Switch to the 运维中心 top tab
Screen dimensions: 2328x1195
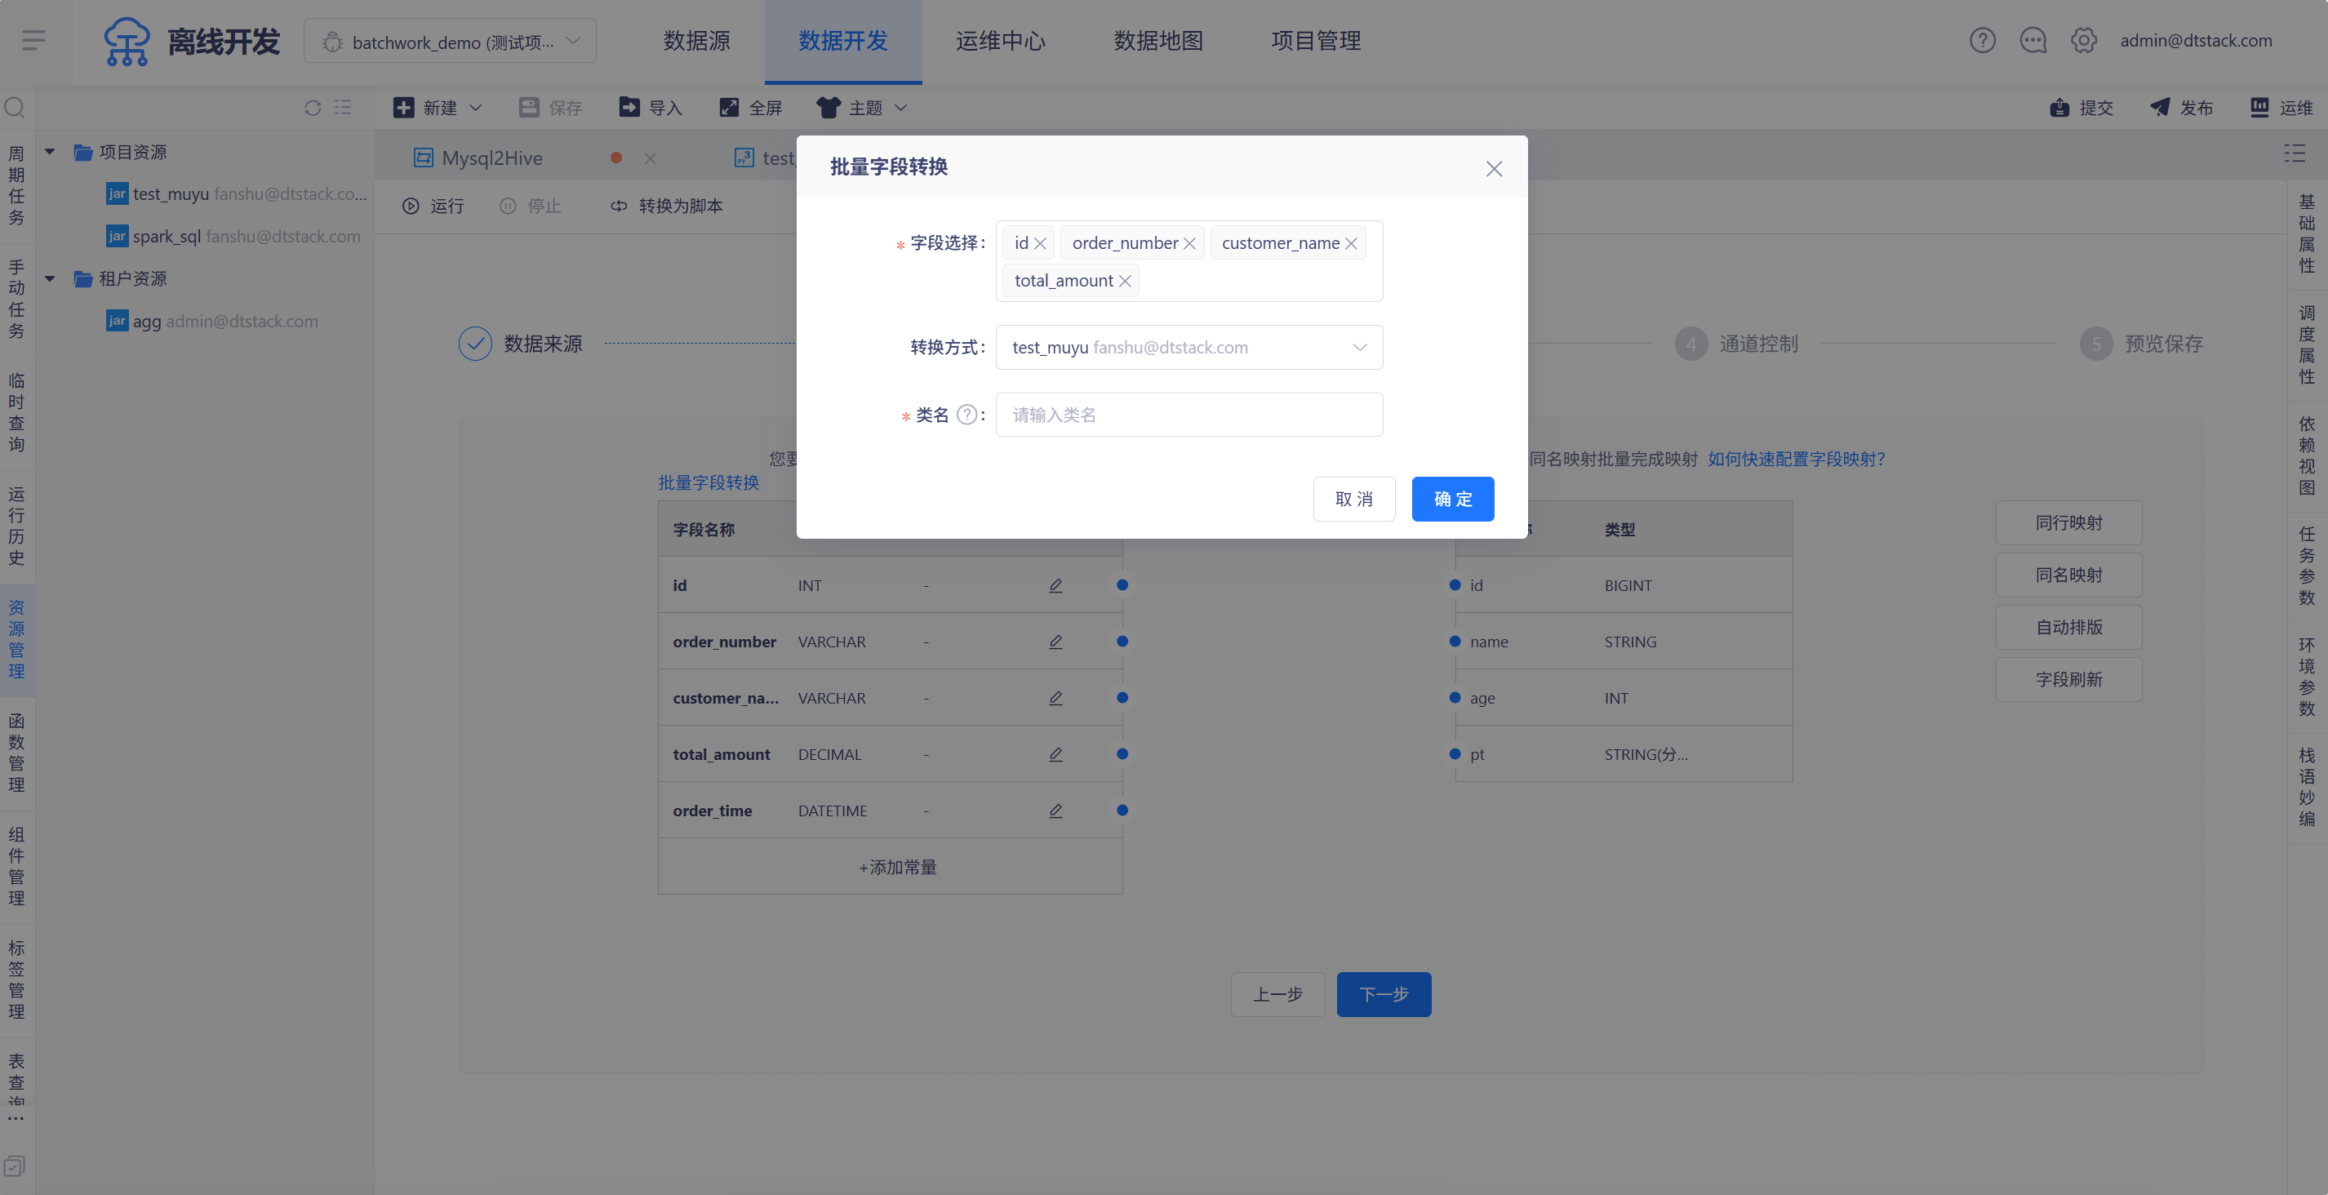coord(1001,42)
